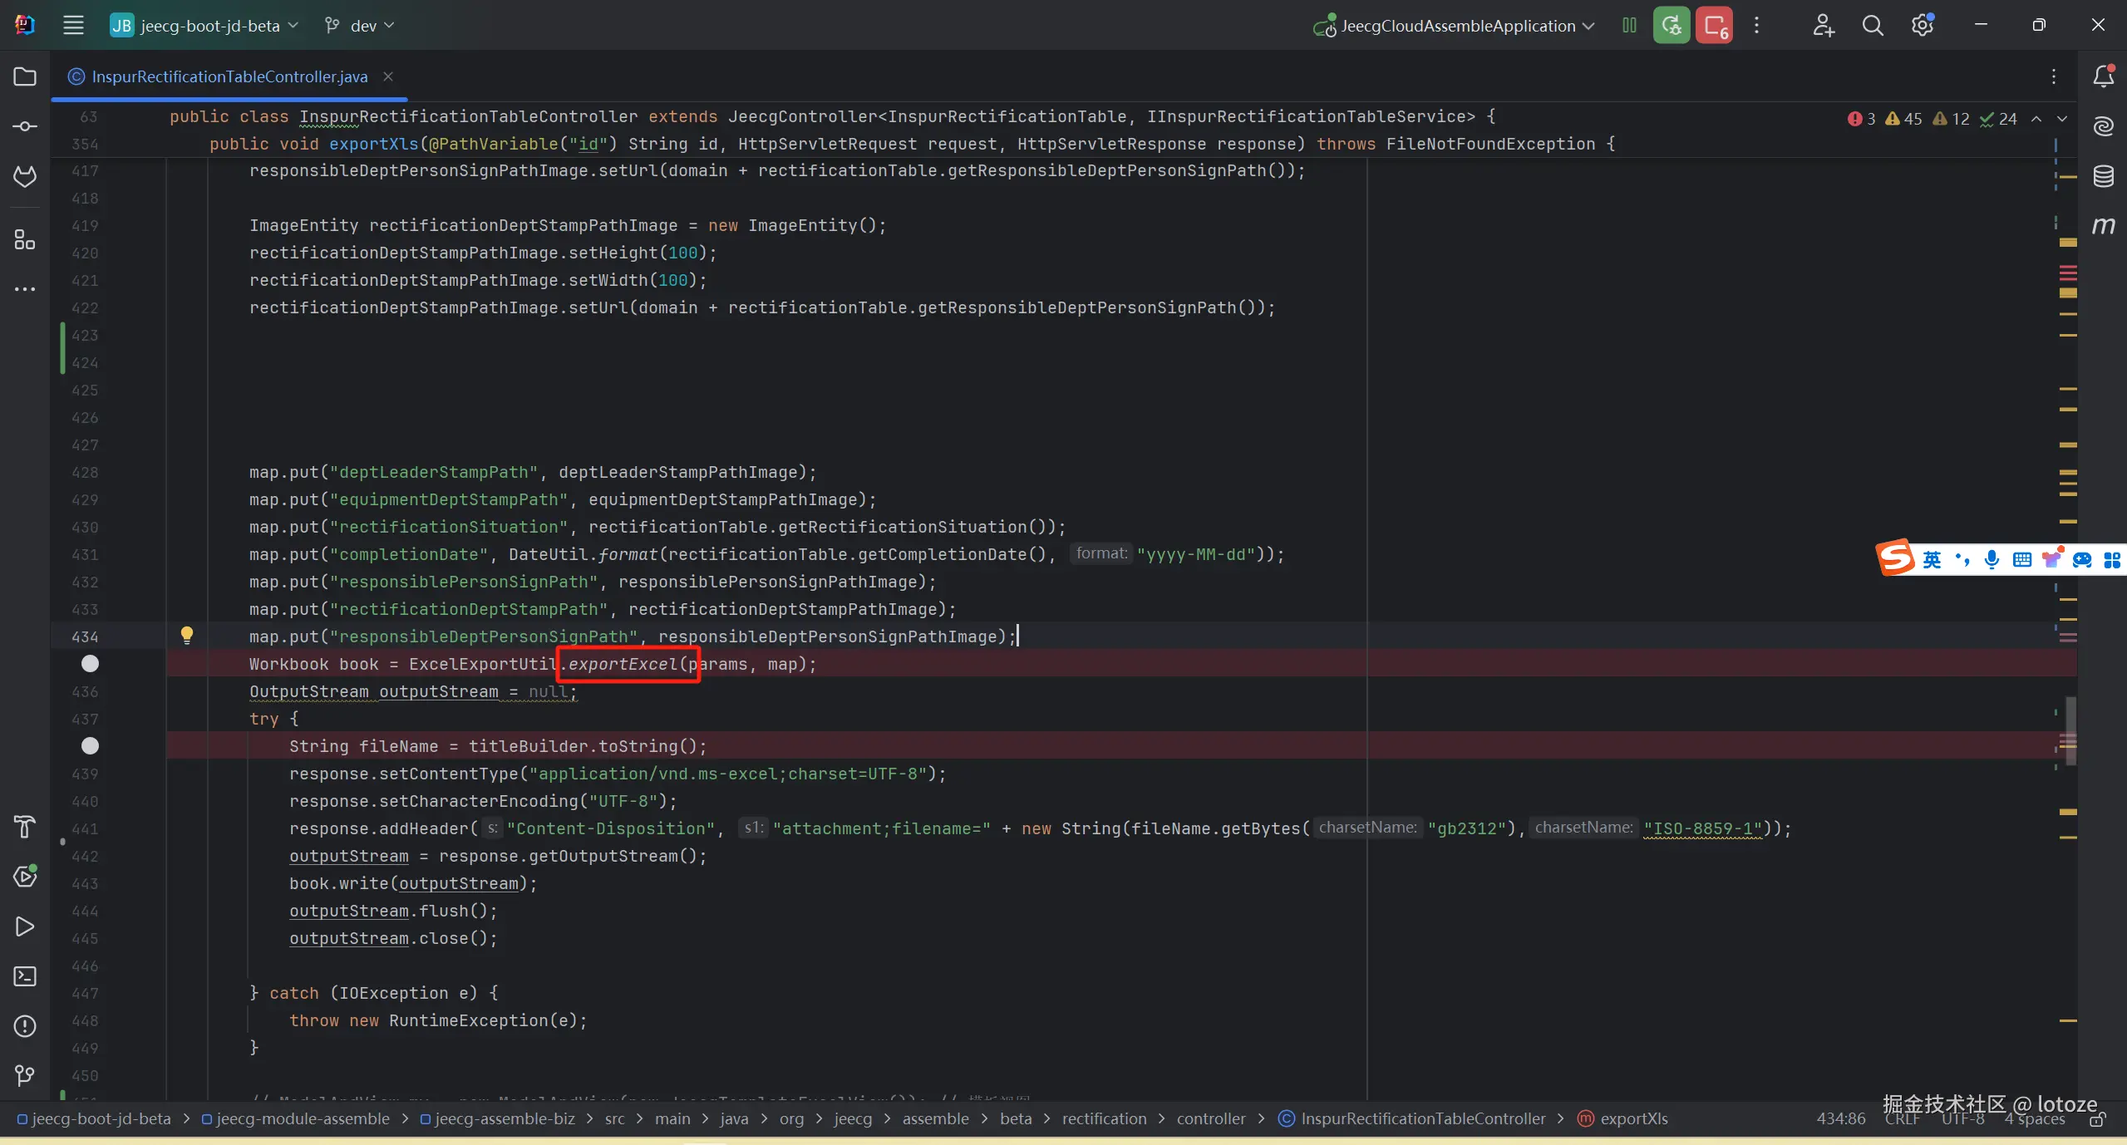This screenshot has width=2127, height=1145.
Task: Click the CRLF line separator status
Action: tap(1903, 1118)
